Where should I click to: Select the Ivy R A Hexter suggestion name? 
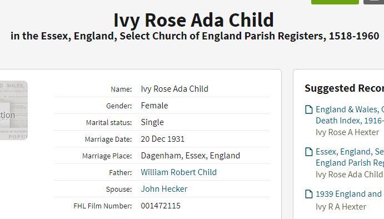[x=341, y=207]
